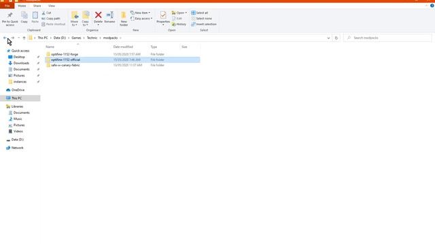Click Paste shortcut in the ribbon
The height and width of the screenshot is (244, 435).
click(54, 24)
